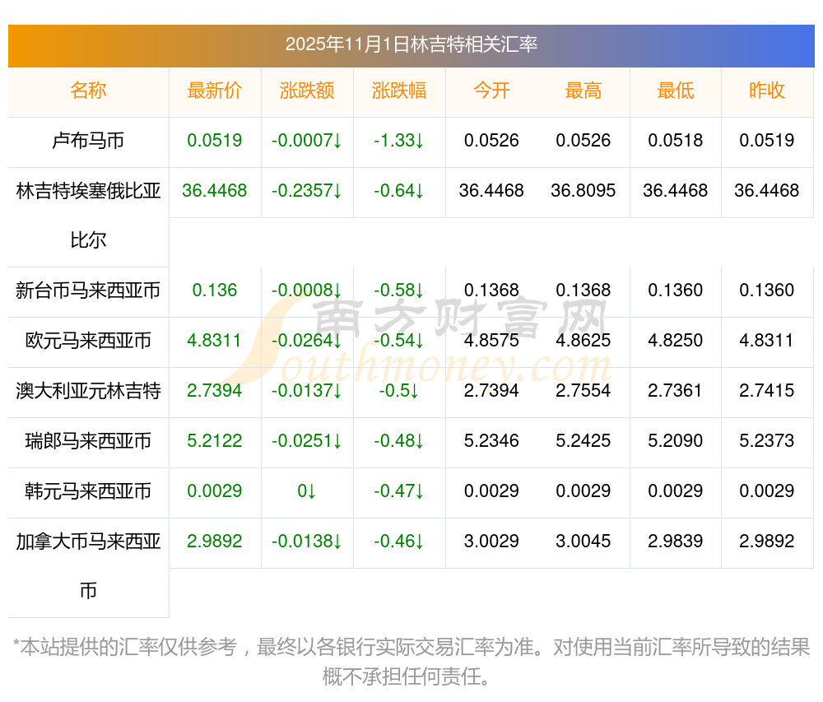823x702 pixels.
Task: Click change percent -0.46↓
Action: click(399, 541)
